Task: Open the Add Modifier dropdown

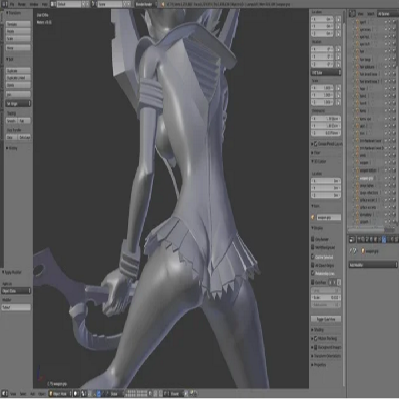Action: [x=373, y=265]
